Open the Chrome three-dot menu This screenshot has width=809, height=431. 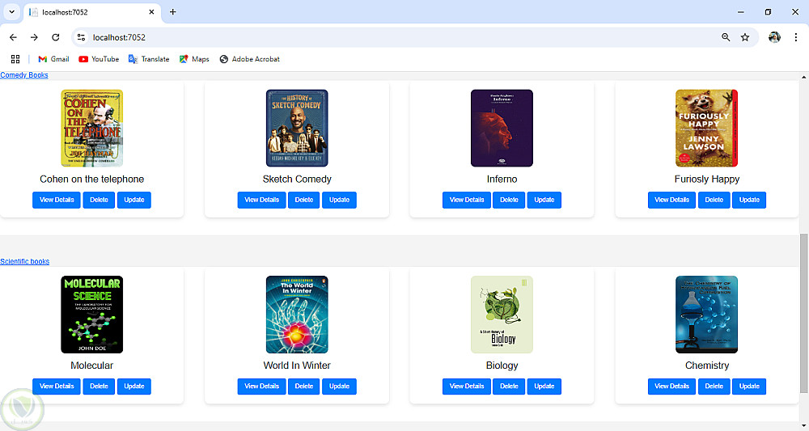[795, 37]
